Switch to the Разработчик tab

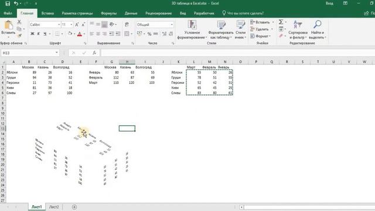[204, 13]
